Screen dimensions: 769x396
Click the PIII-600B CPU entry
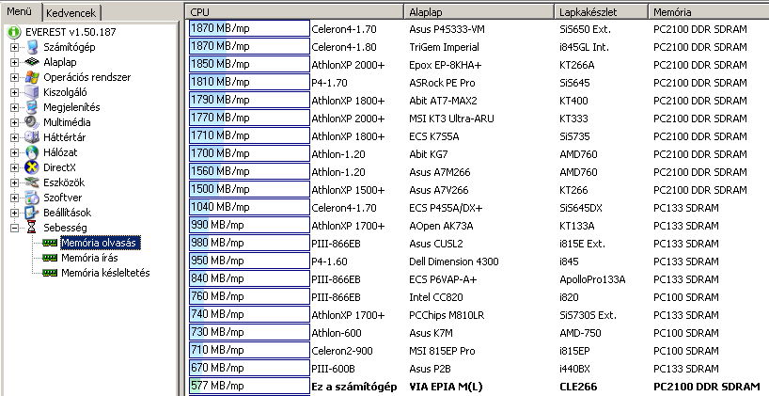click(x=334, y=369)
